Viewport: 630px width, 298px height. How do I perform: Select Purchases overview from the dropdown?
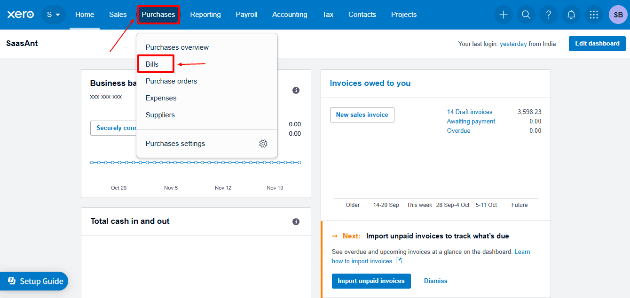click(x=207, y=47)
